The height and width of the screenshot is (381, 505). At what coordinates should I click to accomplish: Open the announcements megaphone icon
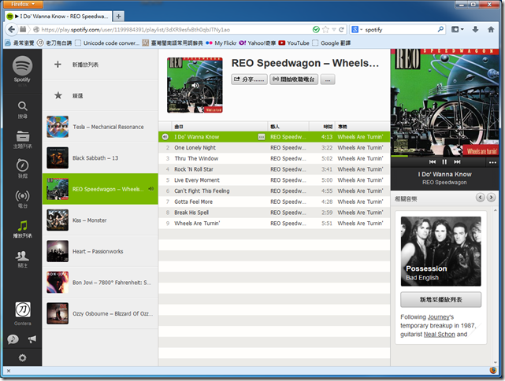(x=32, y=338)
